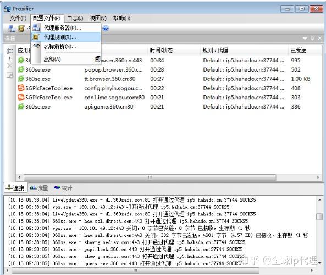The image size is (326, 275).
Task: Click the list view icon left of column headers
Action: 10,51
